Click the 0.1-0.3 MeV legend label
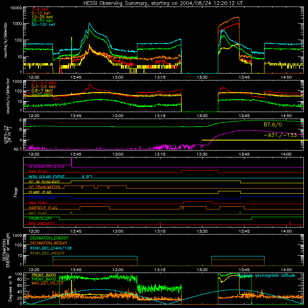The height and width of the screenshot is (308, 308). tap(44, 83)
